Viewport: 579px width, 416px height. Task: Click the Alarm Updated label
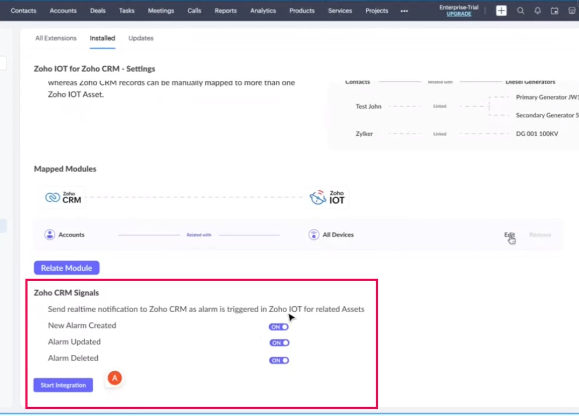point(74,342)
